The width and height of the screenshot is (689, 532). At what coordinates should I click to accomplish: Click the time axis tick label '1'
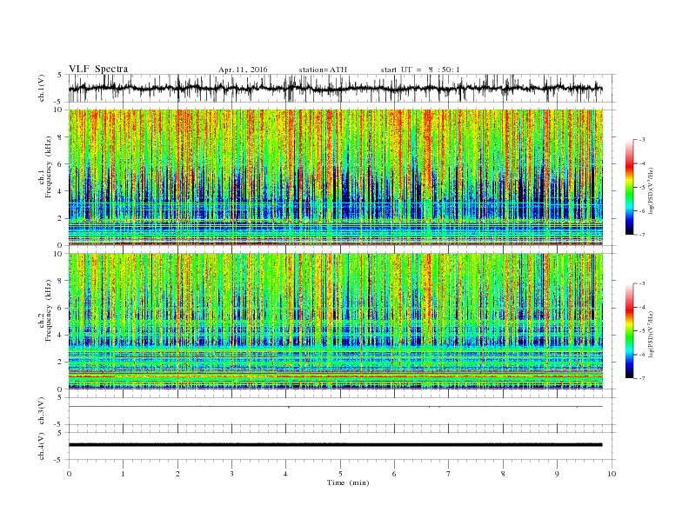pyautogui.click(x=123, y=474)
